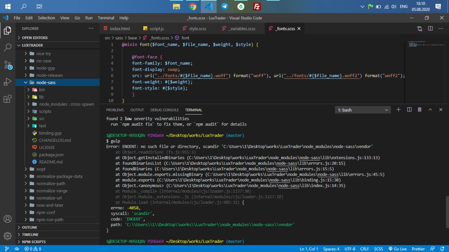This screenshot has width=449, height=252.
Task: Change CRLF end of line sequence
Action: pyautogui.click(x=364, y=249)
